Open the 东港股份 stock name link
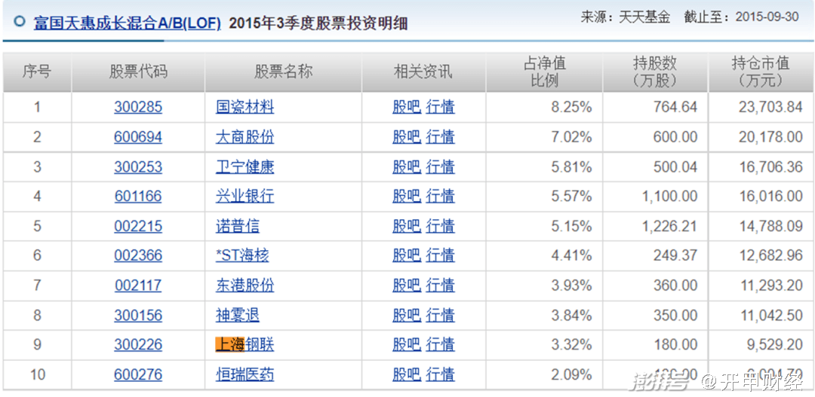This screenshot has width=815, height=397. click(244, 286)
